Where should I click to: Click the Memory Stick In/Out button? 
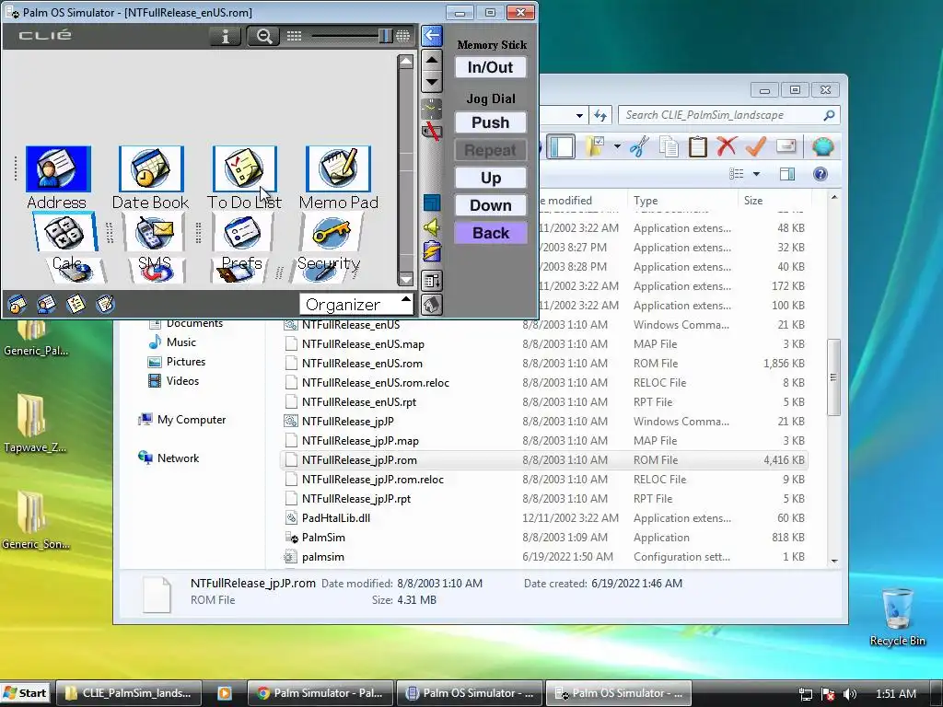[x=490, y=67]
